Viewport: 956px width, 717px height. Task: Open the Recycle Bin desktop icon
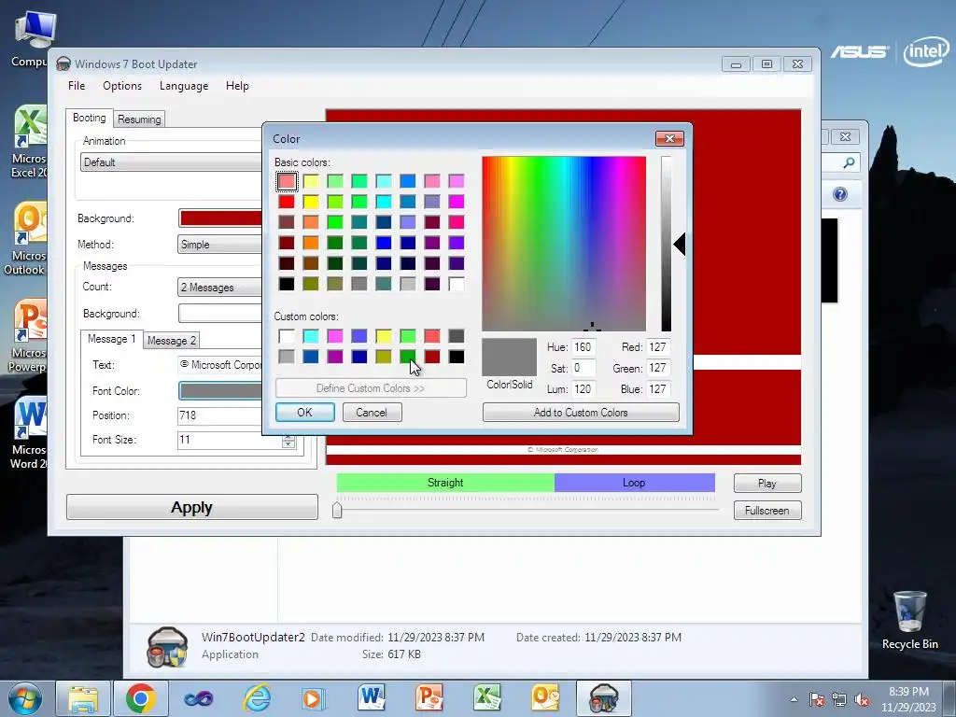pyautogui.click(x=909, y=620)
